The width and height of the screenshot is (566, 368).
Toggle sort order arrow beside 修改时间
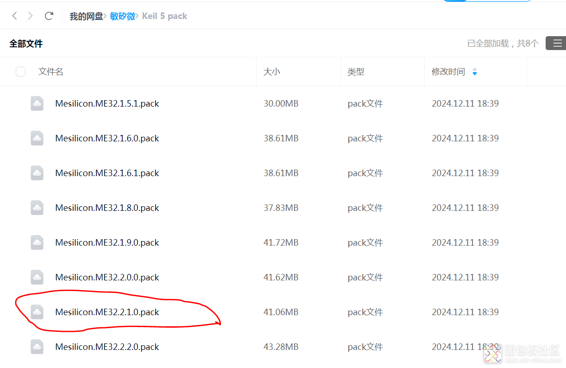click(x=474, y=72)
